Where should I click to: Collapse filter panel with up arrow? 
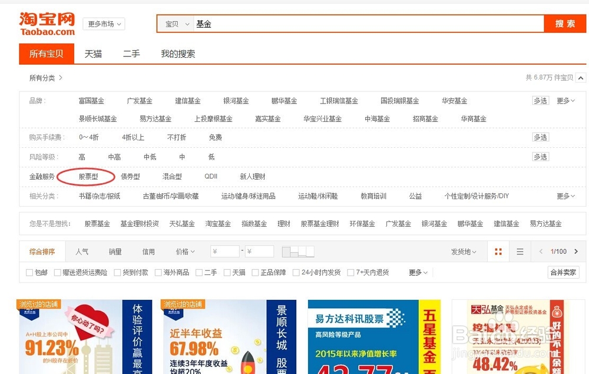tap(581, 78)
